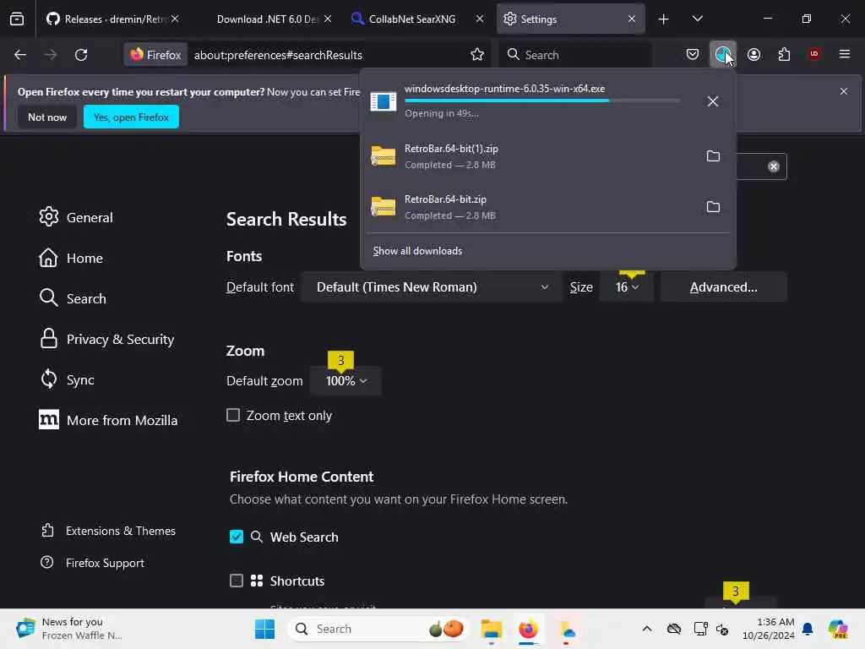Image resolution: width=865 pixels, height=649 pixels.
Task: Open the font Size dropdown
Action: pyautogui.click(x=627, y=287)
